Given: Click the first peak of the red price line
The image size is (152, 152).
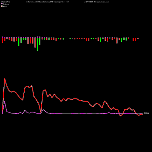Looking at the screenshot, I should point(5,78).
